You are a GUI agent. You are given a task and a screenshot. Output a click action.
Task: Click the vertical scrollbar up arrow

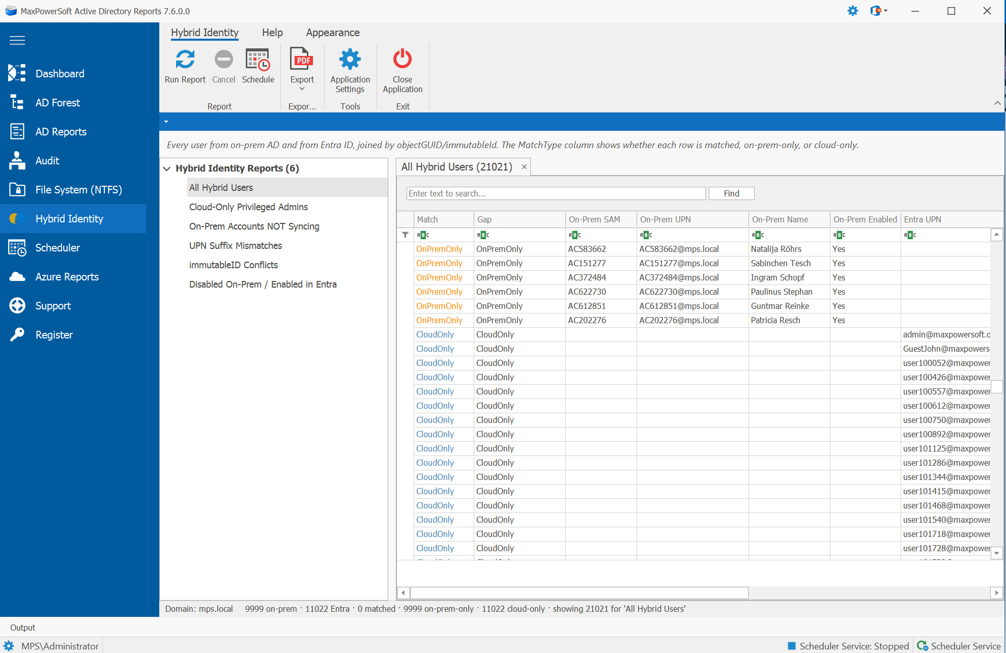point(997,235)
